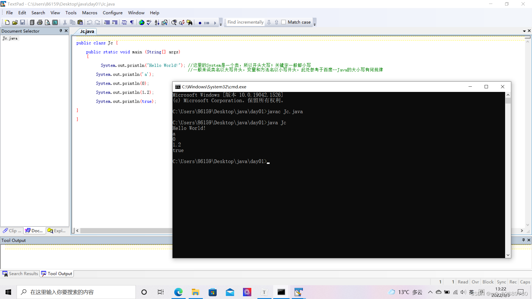Switch to the Clip Library tab
Viewport: 532px width, 299px height.
12,231
